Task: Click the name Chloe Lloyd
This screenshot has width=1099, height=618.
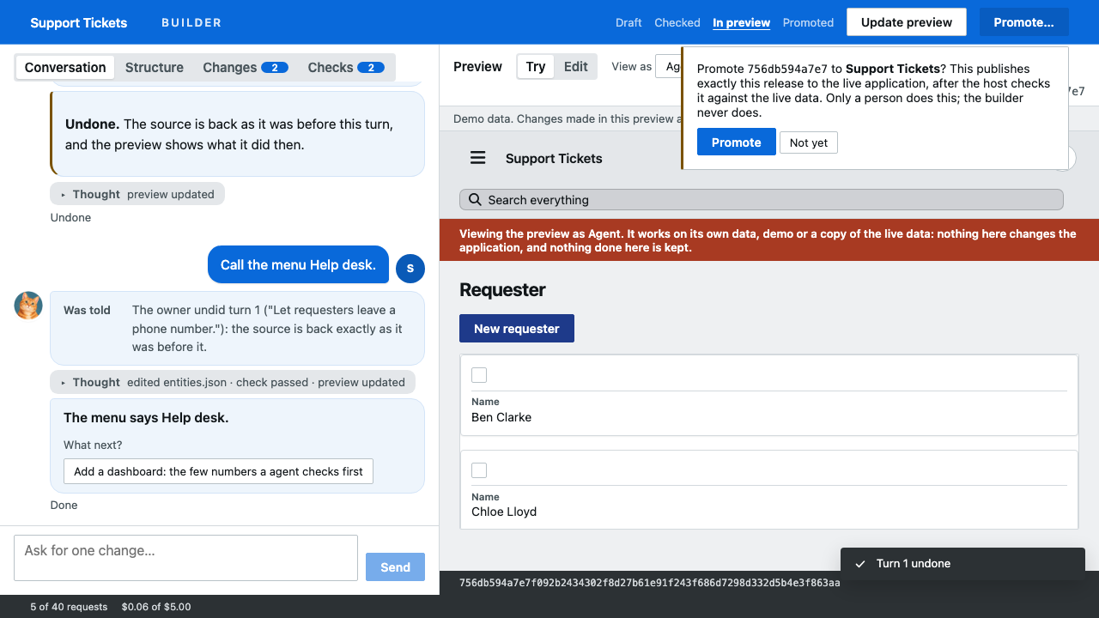Action: tap(504, 512)
